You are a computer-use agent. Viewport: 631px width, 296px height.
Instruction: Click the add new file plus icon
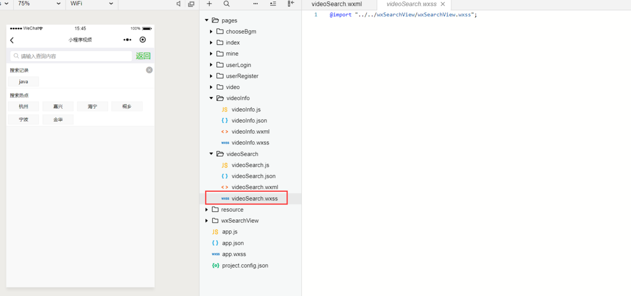coord(209,4)
